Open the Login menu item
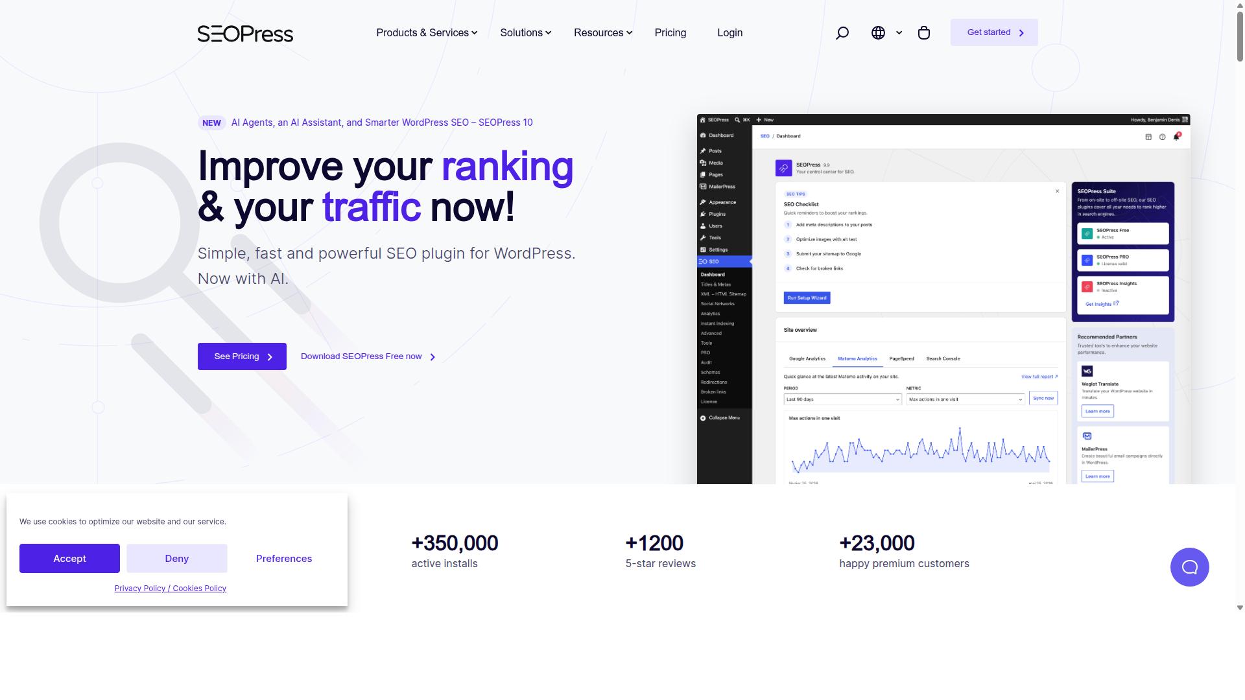The width and height of the screenshot is (1245, 700). 729,32
